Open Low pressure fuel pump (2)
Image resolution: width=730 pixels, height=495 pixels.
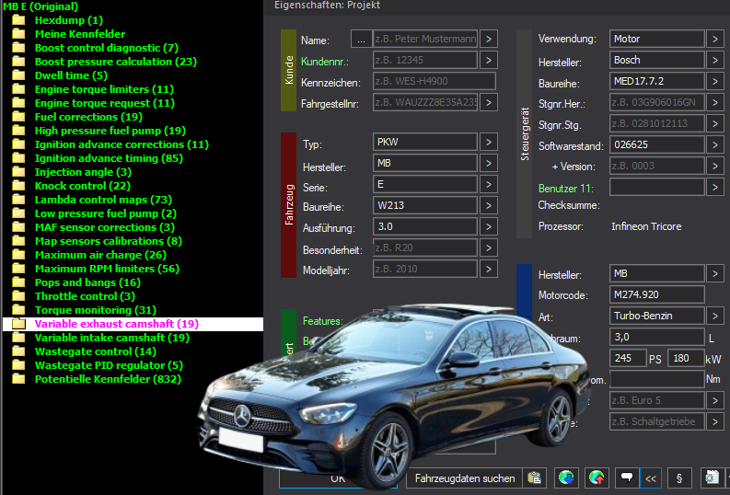click(x=106, y=213)
